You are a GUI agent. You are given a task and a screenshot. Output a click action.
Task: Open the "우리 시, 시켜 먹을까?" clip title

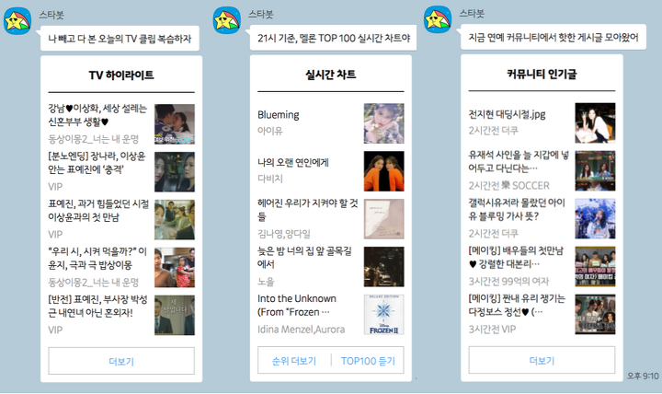click(x=97, y=258)
